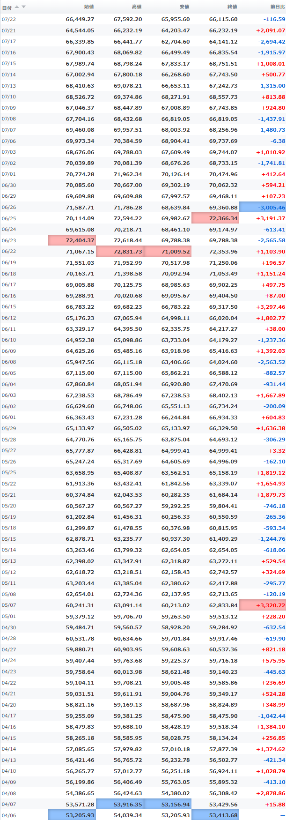Viewport: 286px width, 820px height.
Task: Select the change value -6.38
Action: tap(278, 141)
